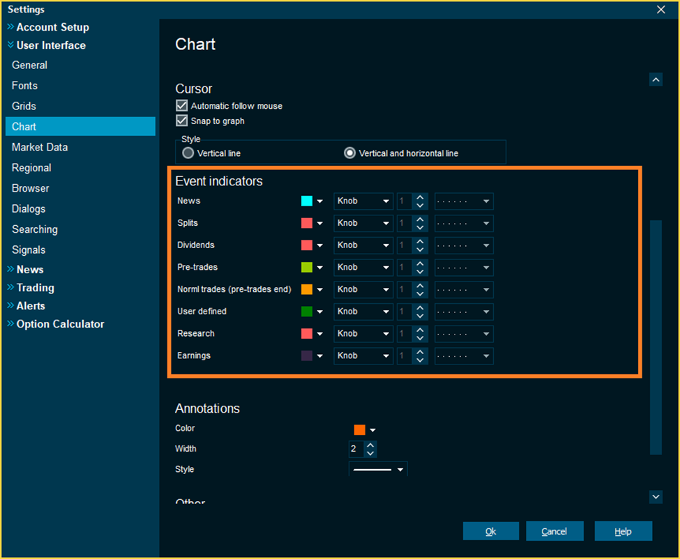Toggle Automatic follow mouse checkbox

(182, 106)
